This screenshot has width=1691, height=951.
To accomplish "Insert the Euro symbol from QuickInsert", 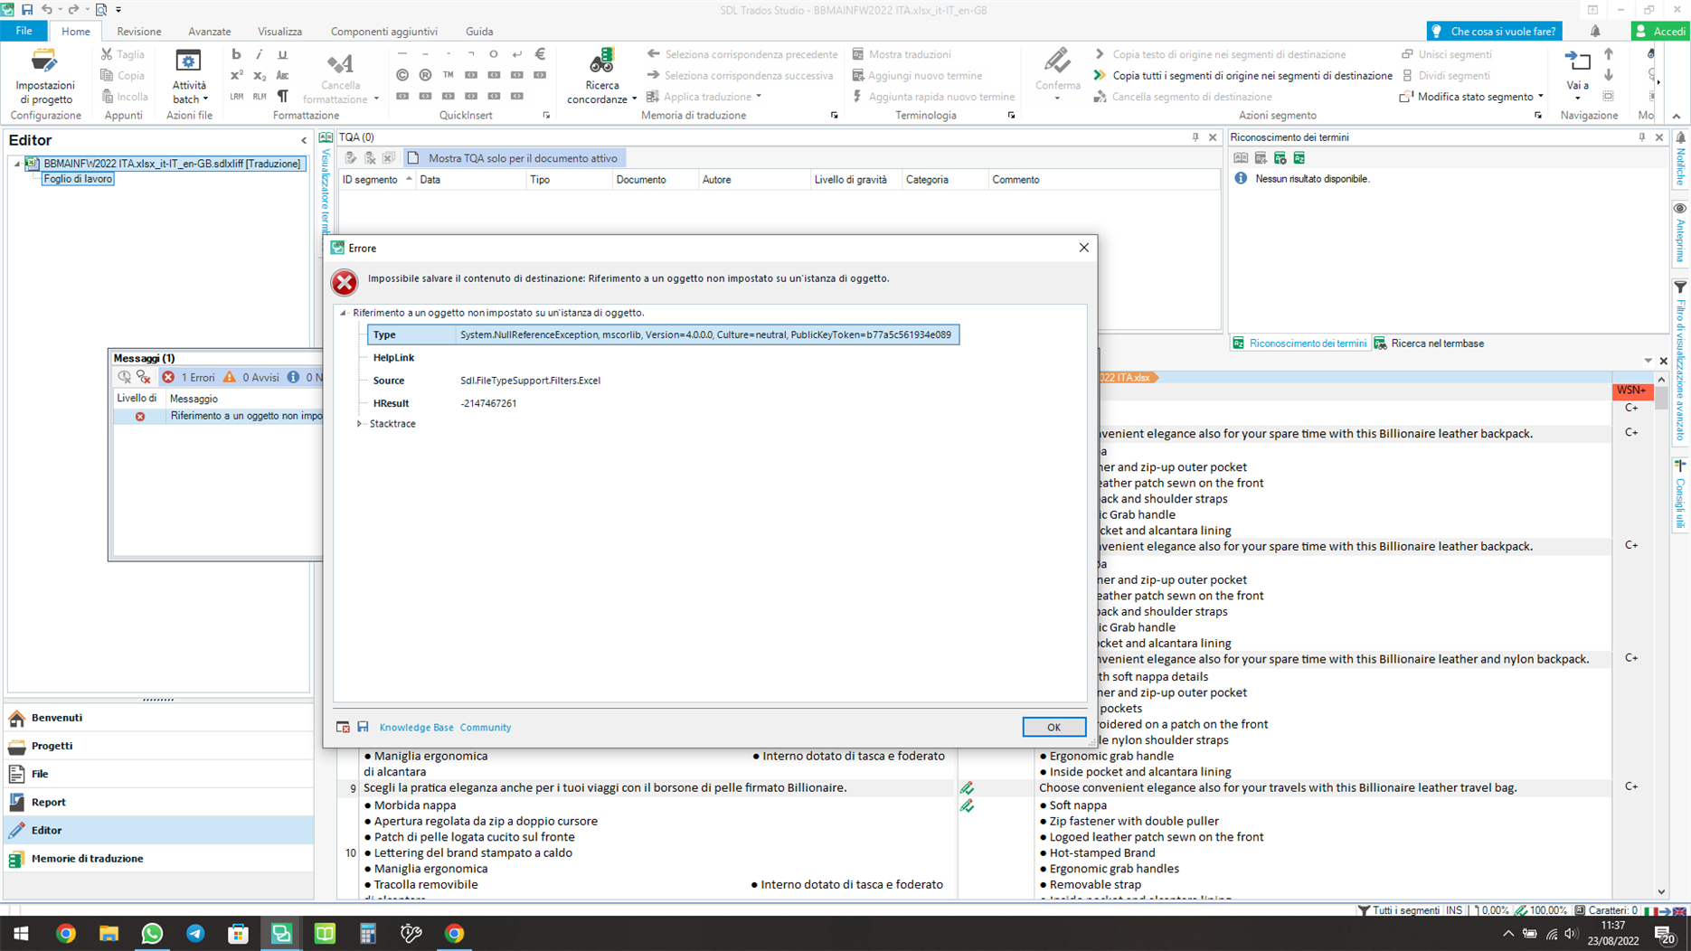I will [x=540, y=54].
